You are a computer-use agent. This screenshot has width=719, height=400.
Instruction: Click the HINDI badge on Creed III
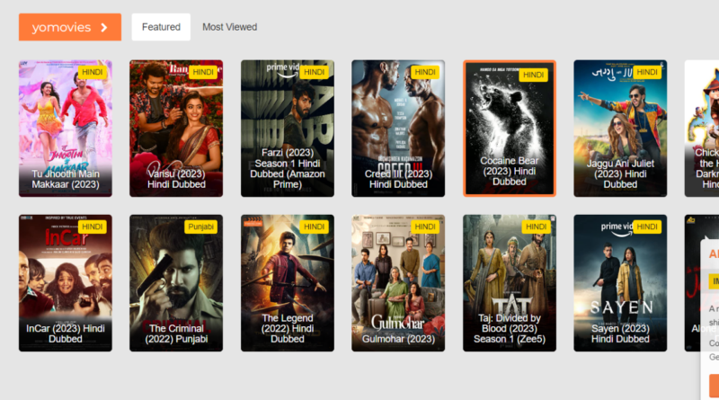click(x=425, y=72)
